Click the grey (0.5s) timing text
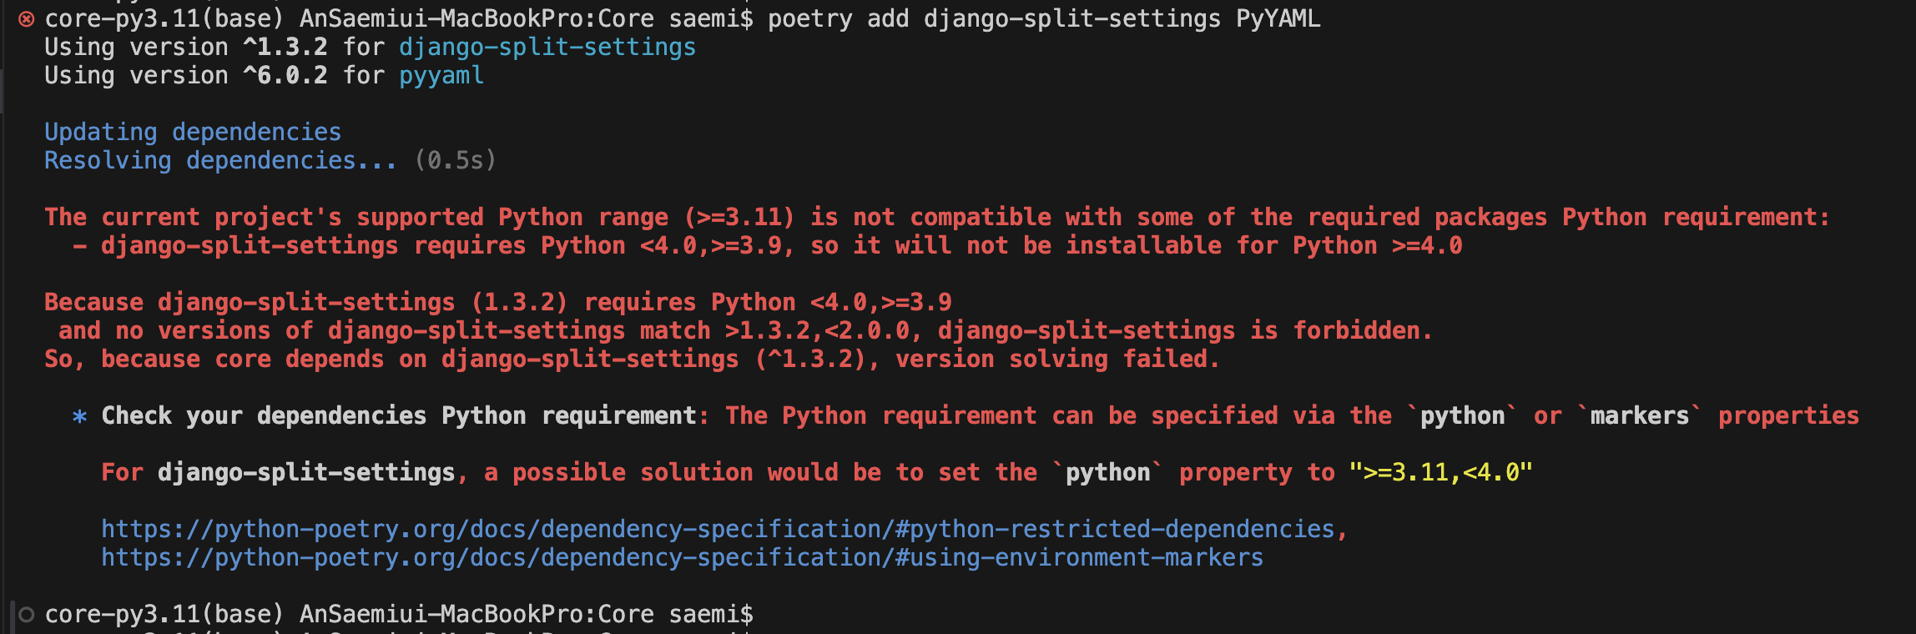 point(455,161)
